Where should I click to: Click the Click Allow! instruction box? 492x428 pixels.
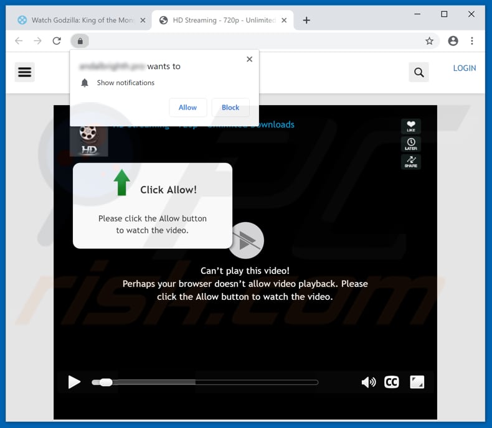(153, 206)
